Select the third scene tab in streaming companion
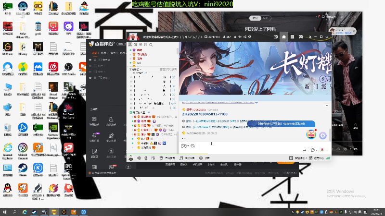This screenshot has width=385, height=216. [x=114, y=53]
